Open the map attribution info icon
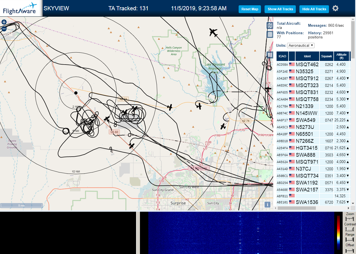 tap(268, 204)
